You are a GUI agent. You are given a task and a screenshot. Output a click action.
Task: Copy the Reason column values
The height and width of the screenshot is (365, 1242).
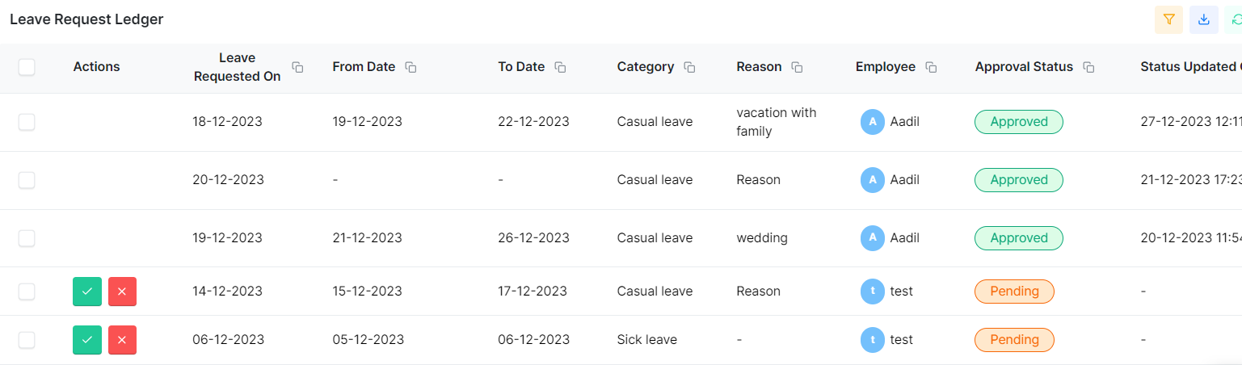point(797,68)
